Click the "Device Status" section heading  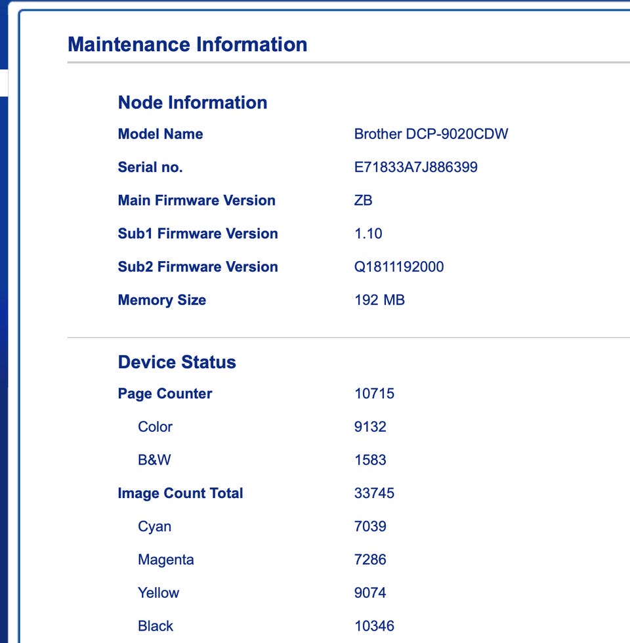pos(177,362)
